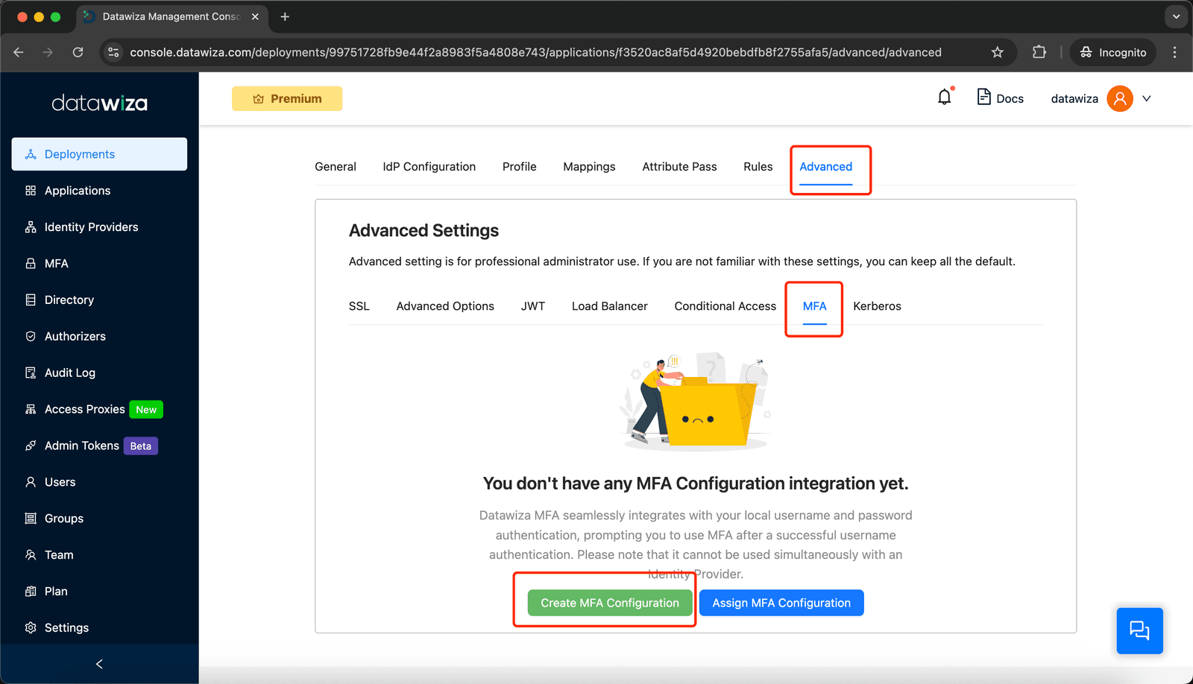The width and height of the screenshot is (1193, 684).
Task: Switch to the General tab
Action: [x=336, y=167]
